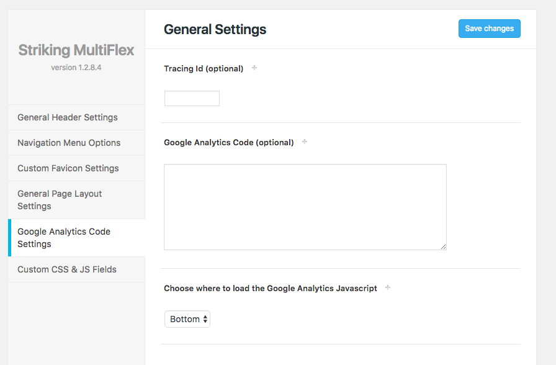Open Custom CSS & JS Fields section
The height and width of the screenshot is (365, 556).
(x=76, y=269)
